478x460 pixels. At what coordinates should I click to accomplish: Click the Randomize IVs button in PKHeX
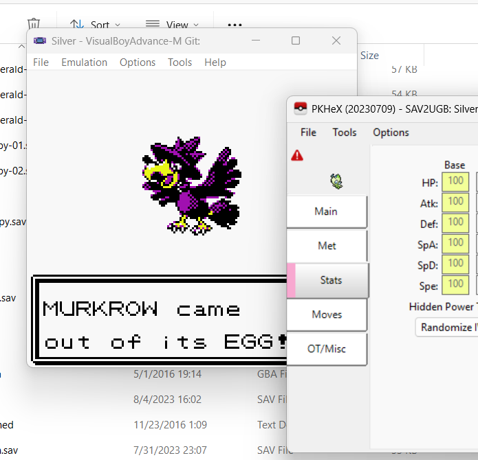pyautogui.click(x=447, y=327)
